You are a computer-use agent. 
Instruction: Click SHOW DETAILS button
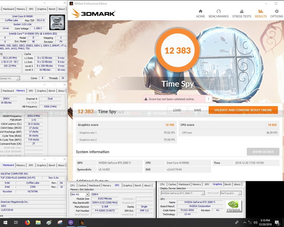[263, 152]
